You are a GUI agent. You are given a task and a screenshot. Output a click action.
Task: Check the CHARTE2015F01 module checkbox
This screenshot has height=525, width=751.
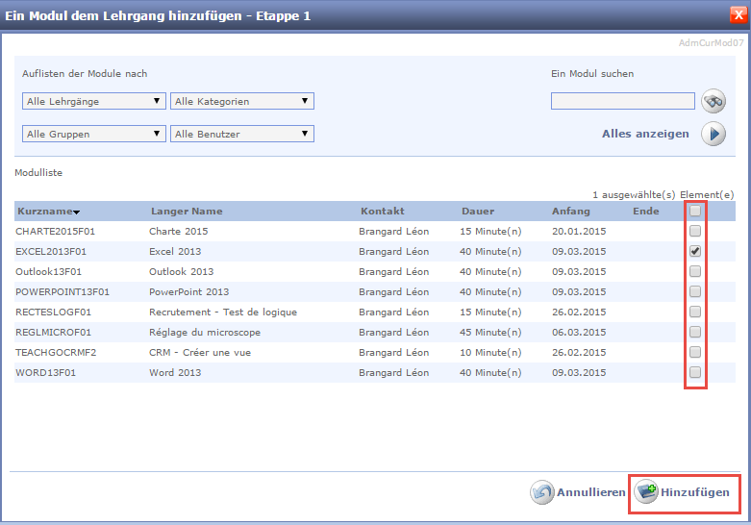695,231
